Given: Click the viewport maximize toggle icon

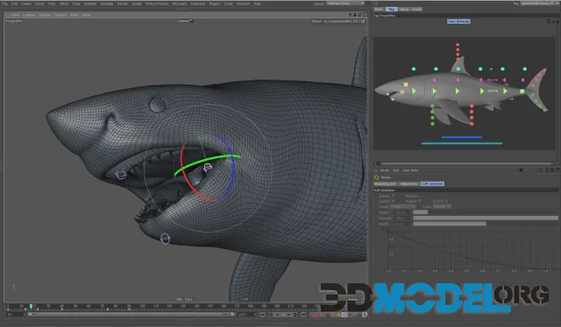Looking at the screenshot, I should [x=365, y=15].
